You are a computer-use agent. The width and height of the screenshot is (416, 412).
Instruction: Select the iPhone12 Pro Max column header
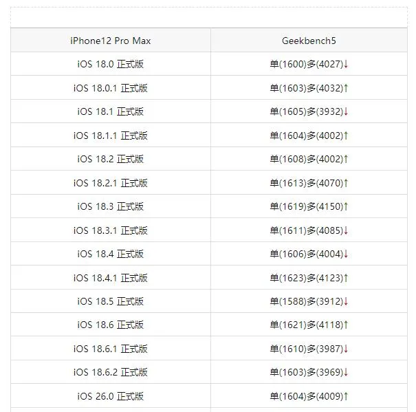pos(111,41)
